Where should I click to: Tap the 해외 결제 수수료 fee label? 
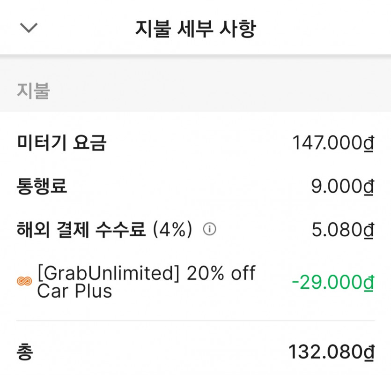81,230
